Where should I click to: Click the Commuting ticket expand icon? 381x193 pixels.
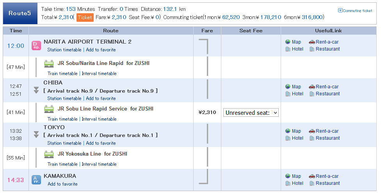pos(340,11)
